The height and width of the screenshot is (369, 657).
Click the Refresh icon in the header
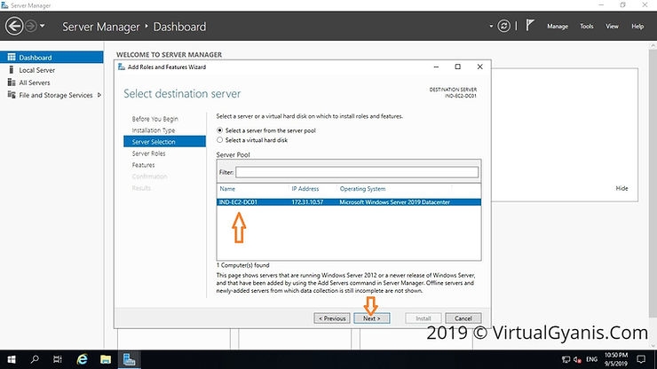coord(504,27)
